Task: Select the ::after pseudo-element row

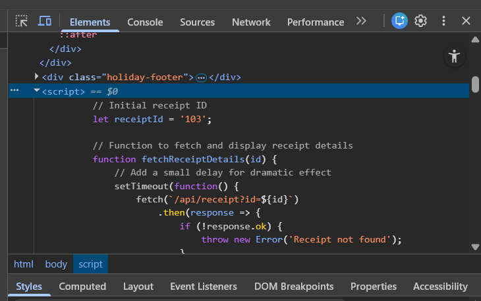Action: [x=78, y=35]
